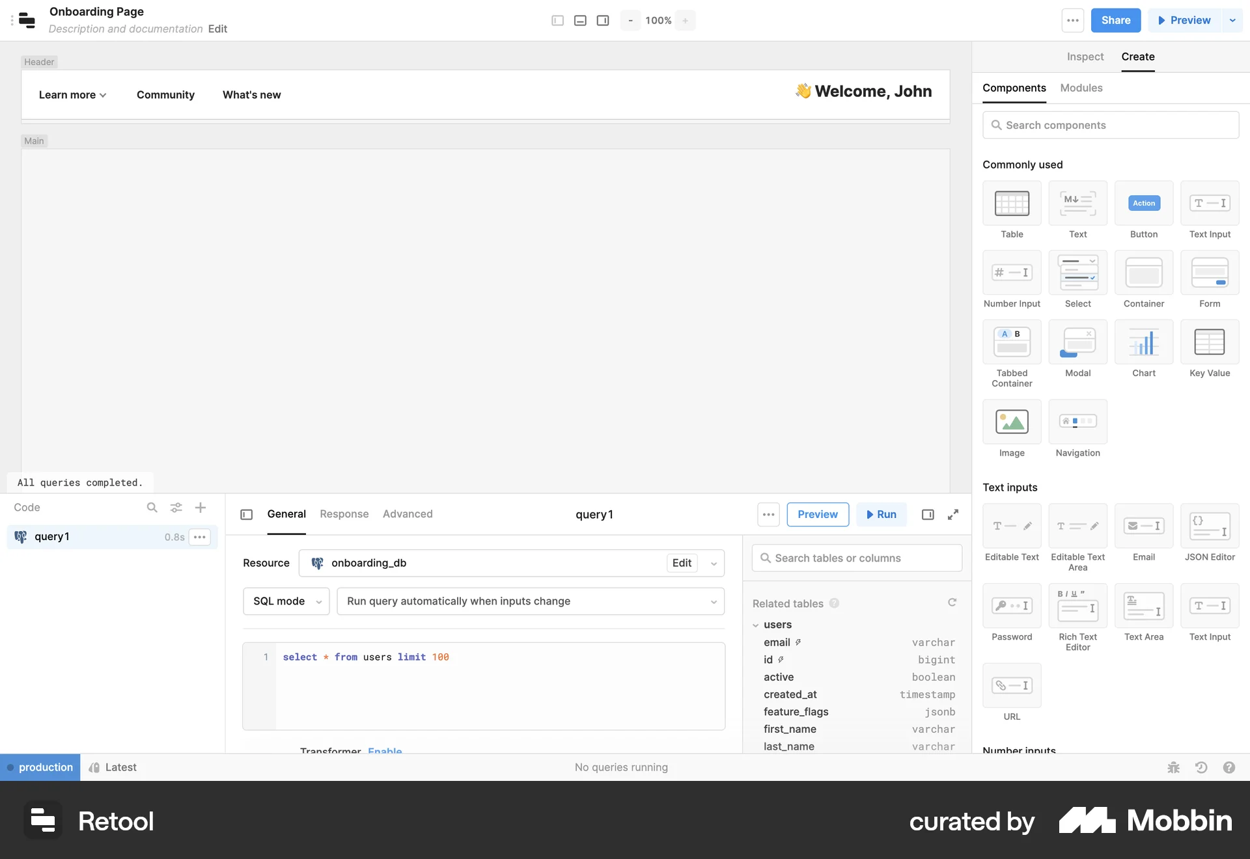Enable the query Transformer
The height and width of the screenshot is (859, 1250).
pos(385,751)
